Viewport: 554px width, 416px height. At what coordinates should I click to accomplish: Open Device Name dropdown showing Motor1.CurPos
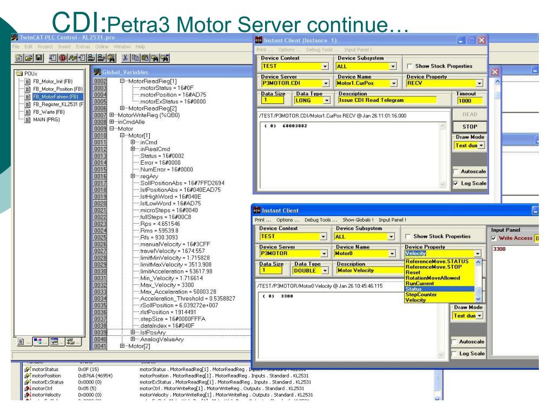coord(394,83)
